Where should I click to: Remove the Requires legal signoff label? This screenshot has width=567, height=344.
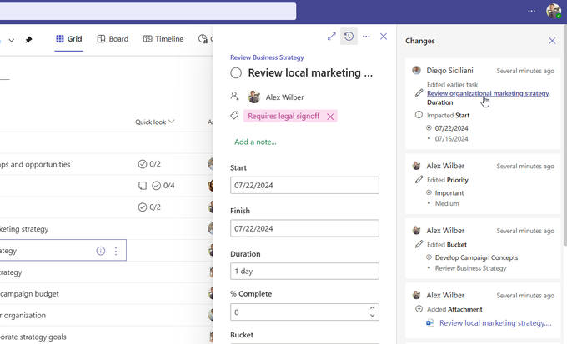330,117
